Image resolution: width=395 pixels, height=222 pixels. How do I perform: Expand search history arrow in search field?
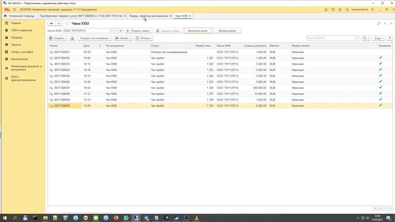[x=357, y=38]
